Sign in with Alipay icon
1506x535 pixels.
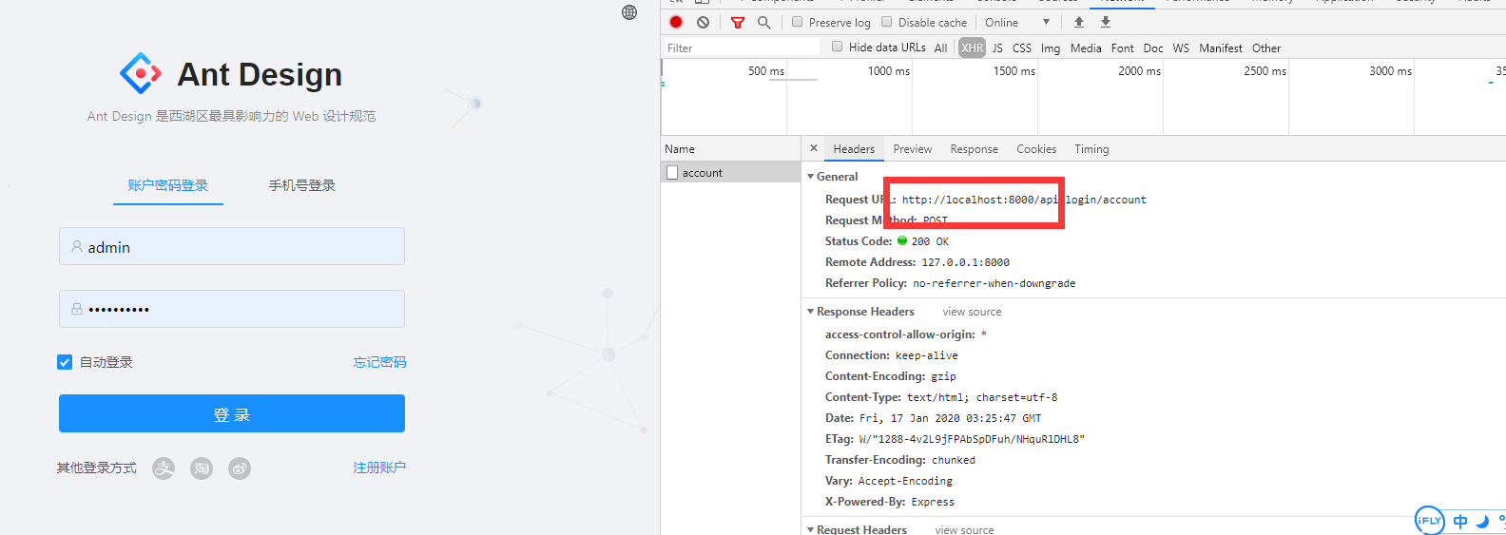[x=164, y=468]
